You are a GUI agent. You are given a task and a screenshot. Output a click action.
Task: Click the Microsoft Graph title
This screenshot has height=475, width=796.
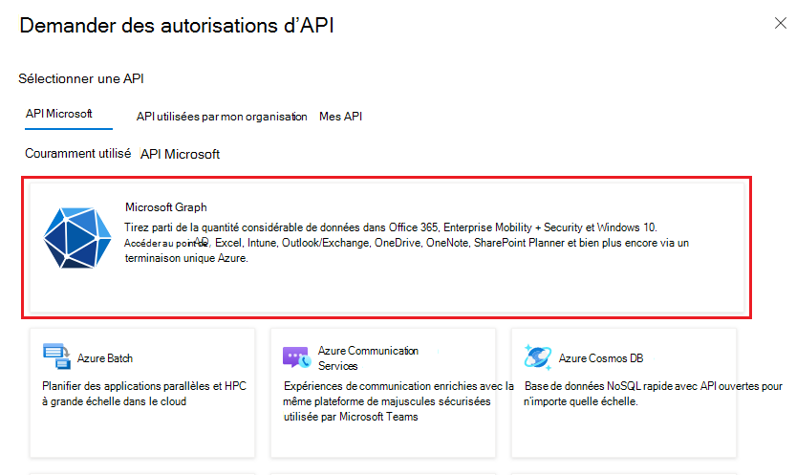click(166, 207)
